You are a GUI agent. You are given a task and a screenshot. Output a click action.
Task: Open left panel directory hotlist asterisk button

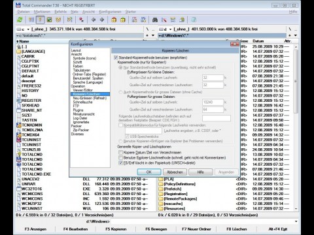point(147,35)
